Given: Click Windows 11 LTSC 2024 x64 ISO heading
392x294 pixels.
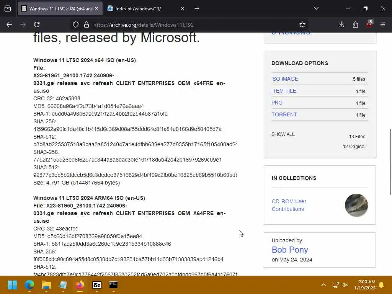Looking at the screenshot, I should 85,60.
